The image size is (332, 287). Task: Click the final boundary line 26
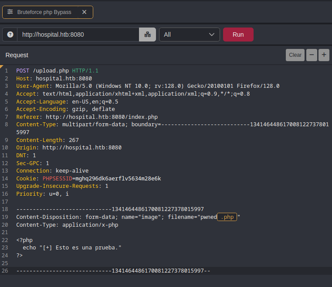pos(113,271)
